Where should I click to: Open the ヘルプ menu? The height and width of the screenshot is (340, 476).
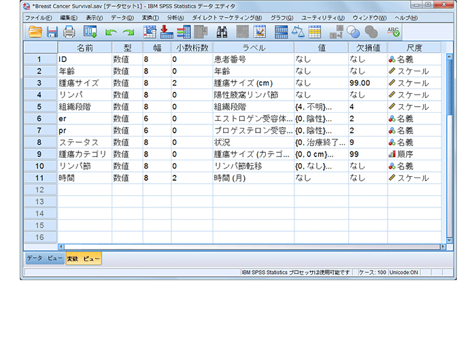pos(406,18)
